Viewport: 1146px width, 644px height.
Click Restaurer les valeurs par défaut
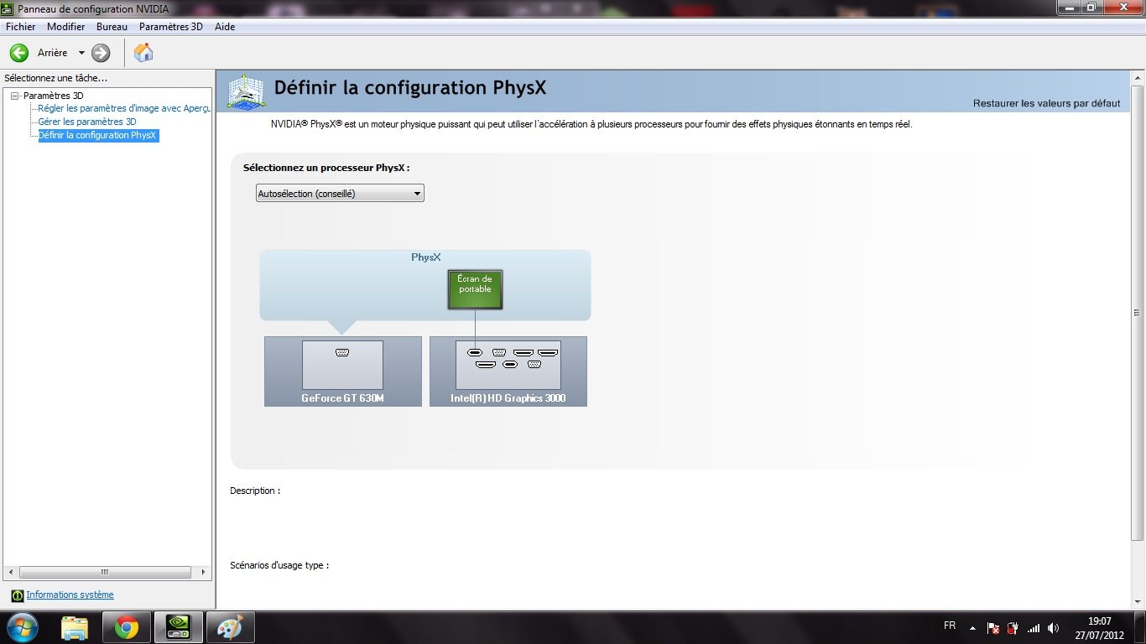click(x=1046, y=103)
